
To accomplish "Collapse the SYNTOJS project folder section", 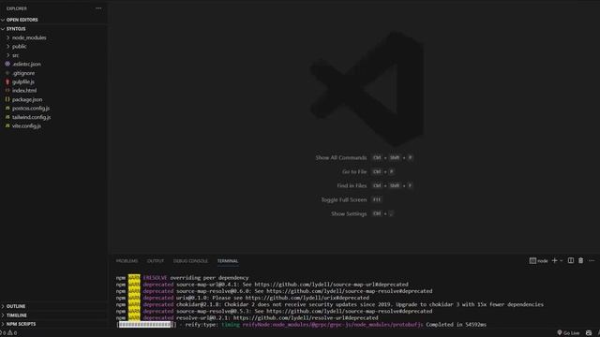I will 16,29.
